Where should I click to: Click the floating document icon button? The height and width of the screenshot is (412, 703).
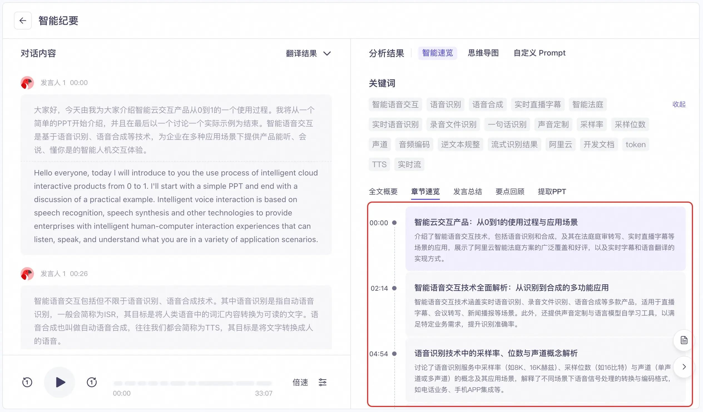pyautogui.click(x=684, y=340)
